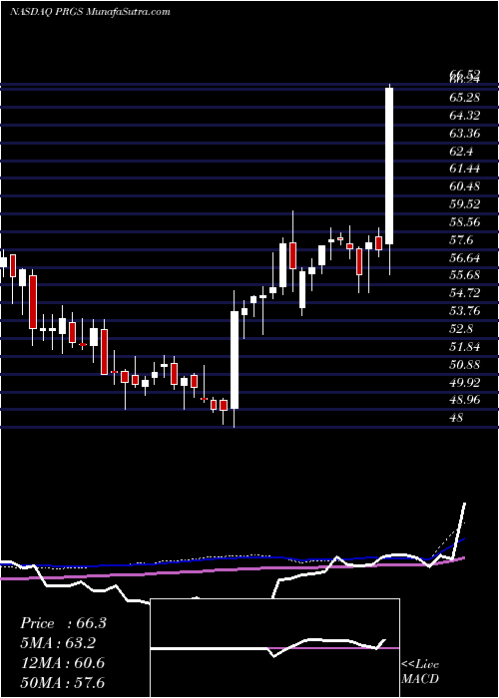Click the Price : 66.3 readout
Viewport: 499px width, 698px height.
point(63,623)
